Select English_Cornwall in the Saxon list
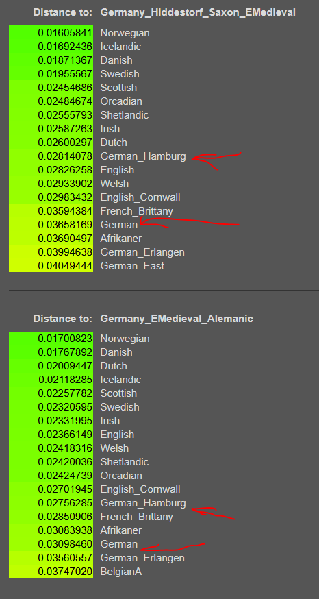 140,197
